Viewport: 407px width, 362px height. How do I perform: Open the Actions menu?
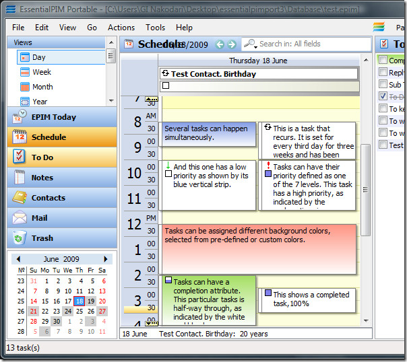(x=121, y=28)
